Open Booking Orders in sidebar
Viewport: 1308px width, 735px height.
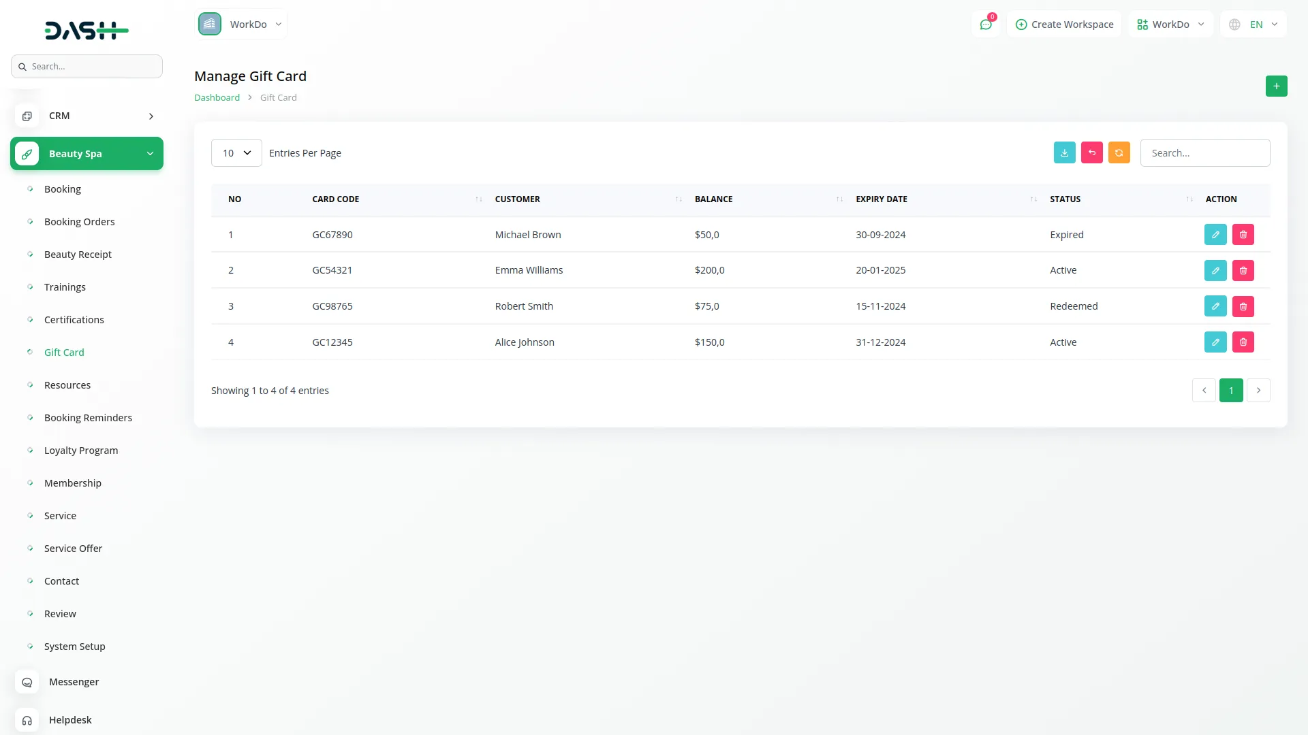pyautogui.click(x=79, y=222)
